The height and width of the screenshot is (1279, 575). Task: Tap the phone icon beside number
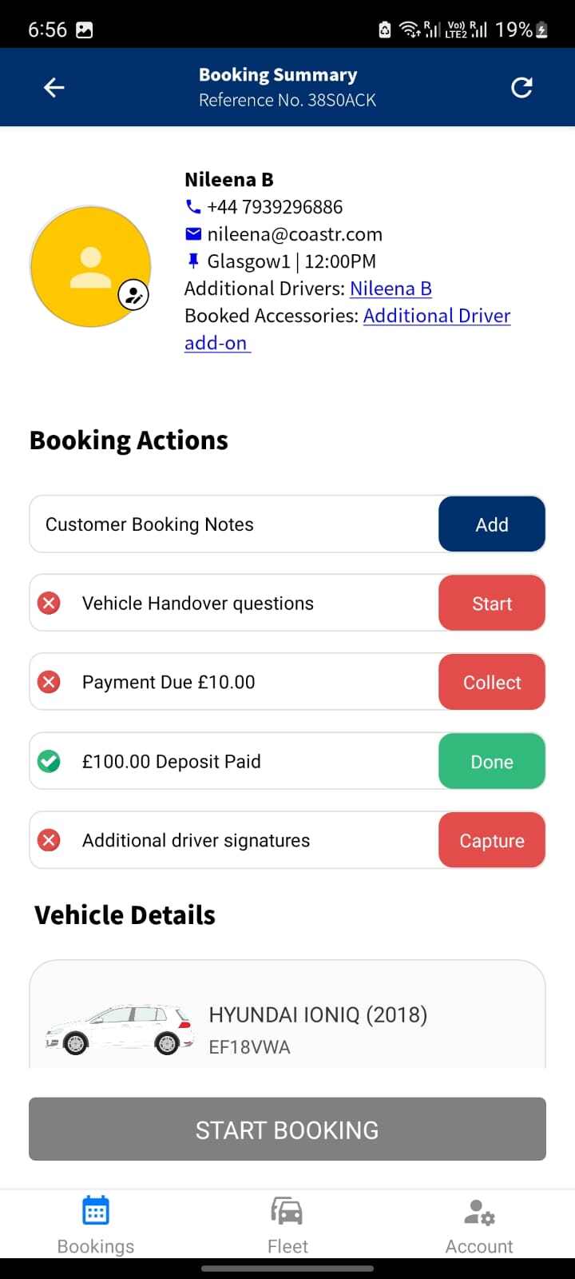click(x=192, y=207)
